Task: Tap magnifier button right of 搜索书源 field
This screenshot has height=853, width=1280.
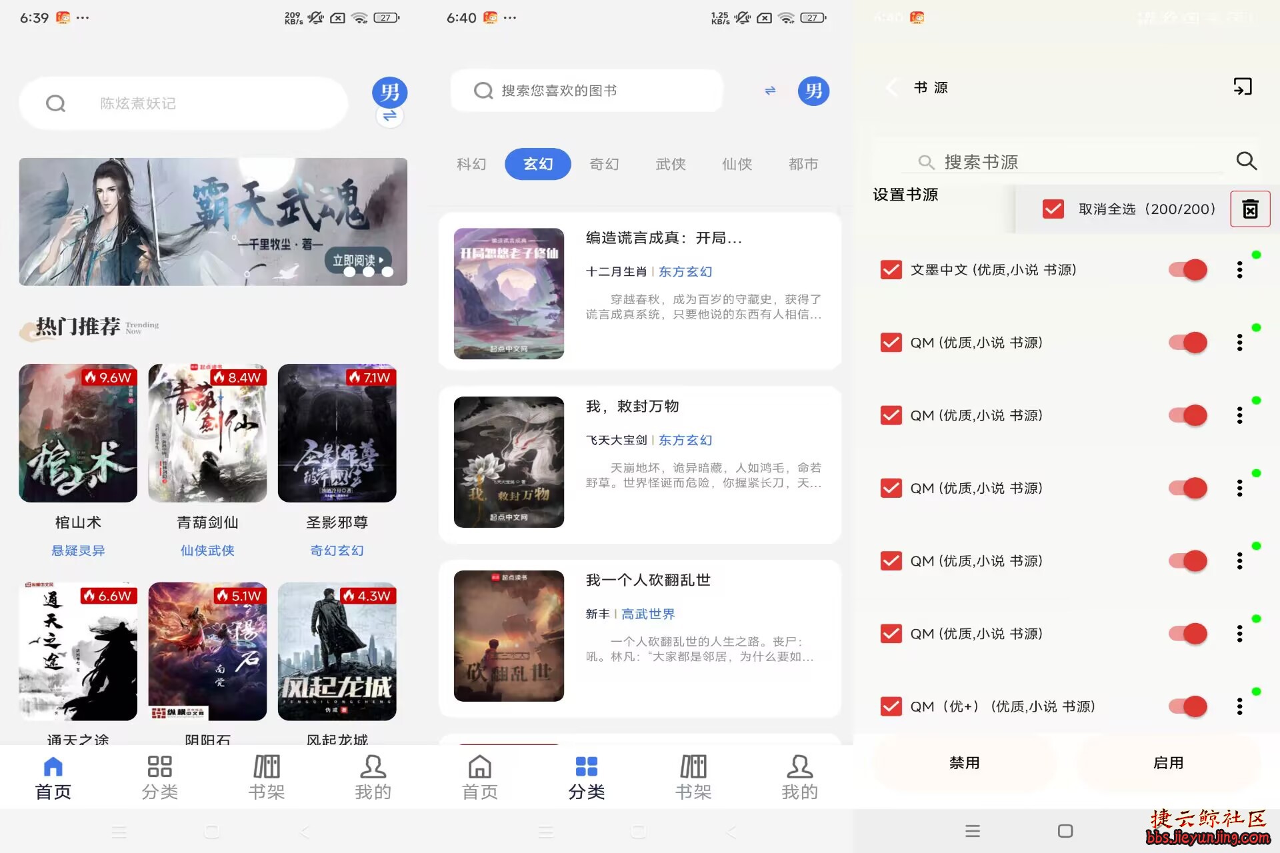Action: 1246,161
